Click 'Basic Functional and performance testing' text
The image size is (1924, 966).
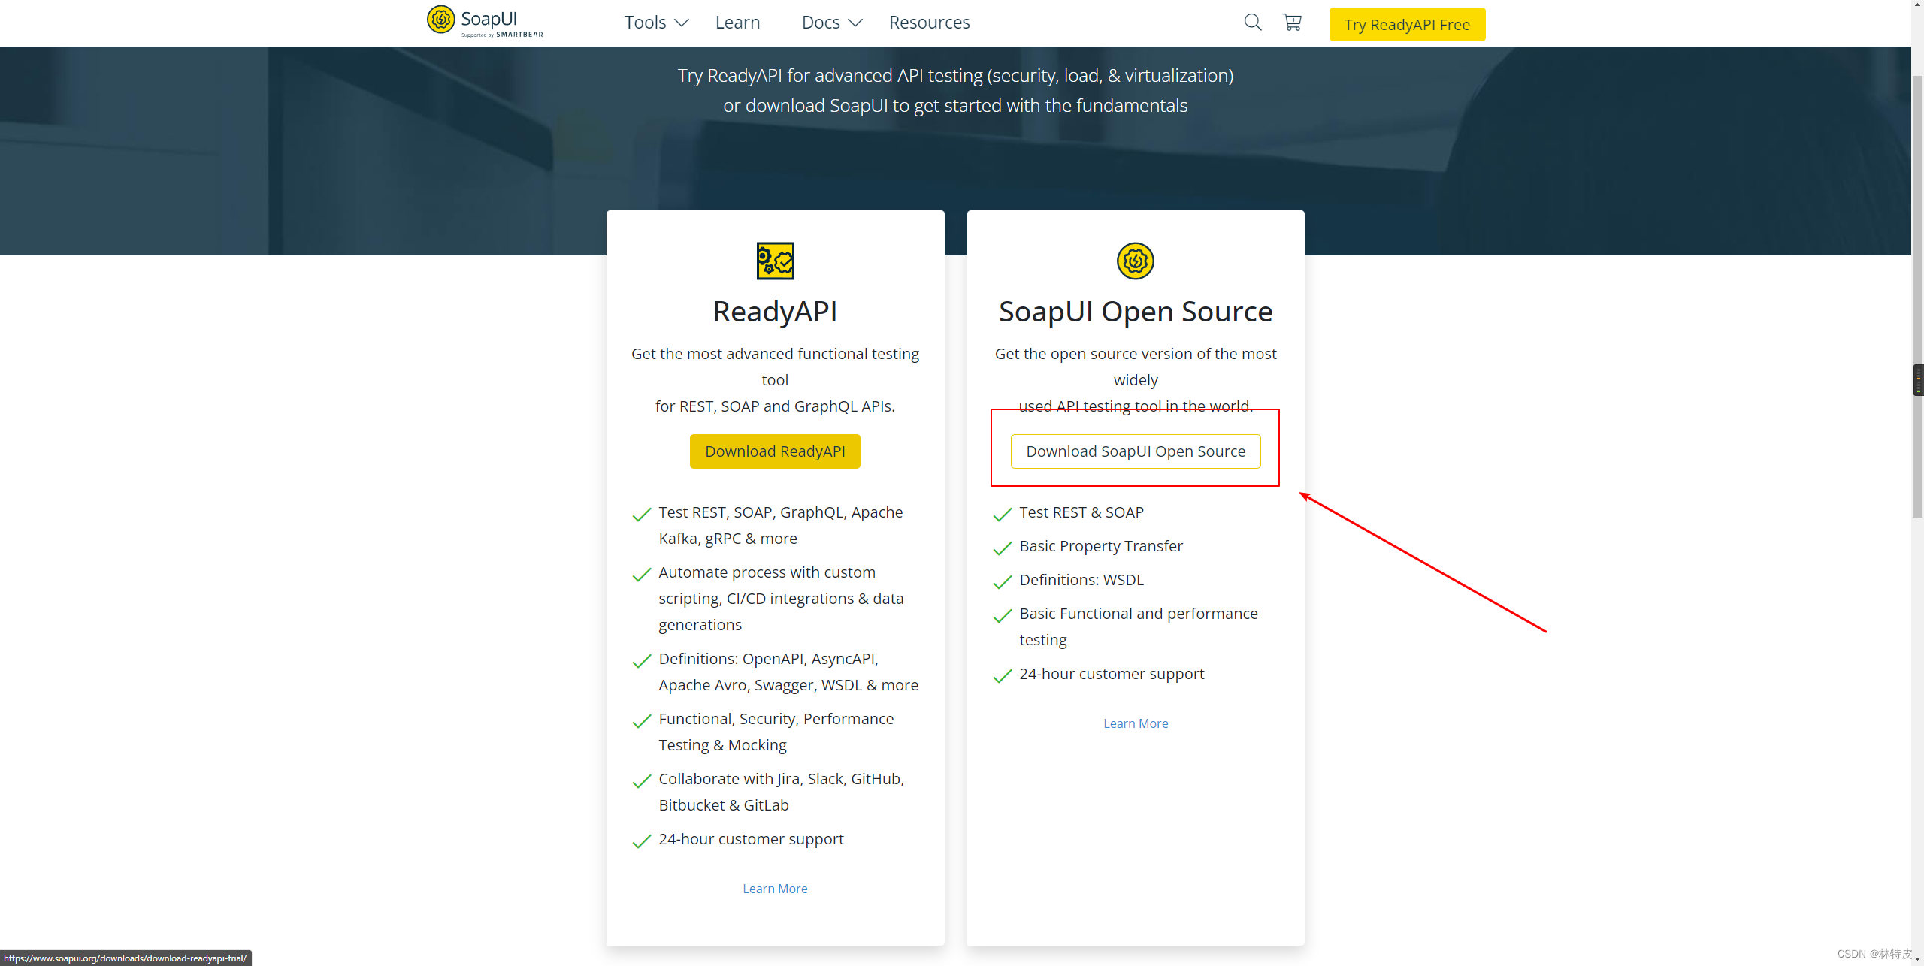coord(1139,626)
